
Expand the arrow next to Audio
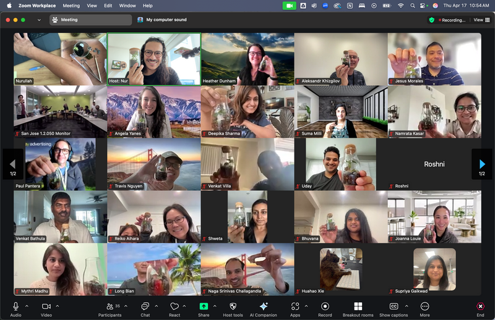click(x=27, y=306)
